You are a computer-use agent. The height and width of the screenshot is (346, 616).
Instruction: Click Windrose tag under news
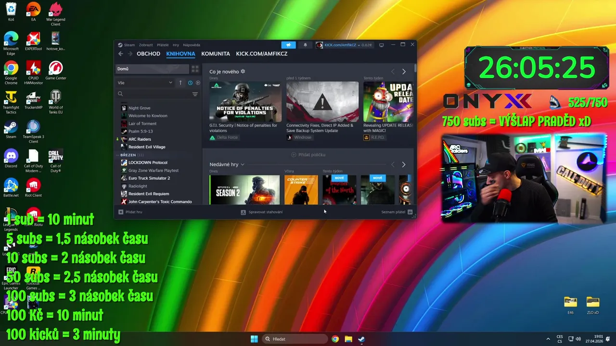(299, 137)
